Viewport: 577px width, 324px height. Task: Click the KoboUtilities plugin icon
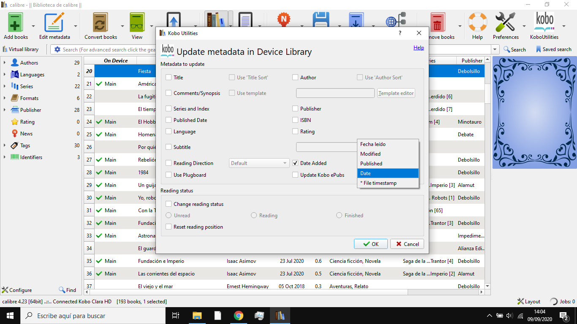tap(544, 22)
